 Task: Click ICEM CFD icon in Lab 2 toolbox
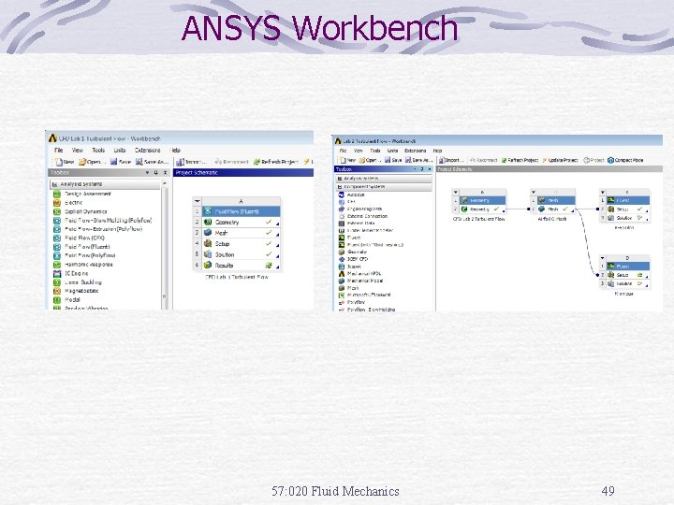tap(342, 259)
